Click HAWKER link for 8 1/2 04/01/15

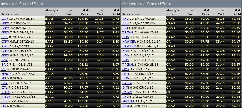point(129,46)
